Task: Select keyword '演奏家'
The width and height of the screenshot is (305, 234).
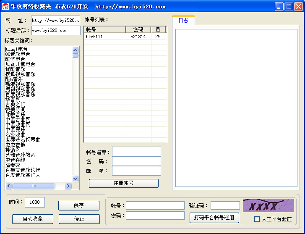Action: click(x=13, y=165)
